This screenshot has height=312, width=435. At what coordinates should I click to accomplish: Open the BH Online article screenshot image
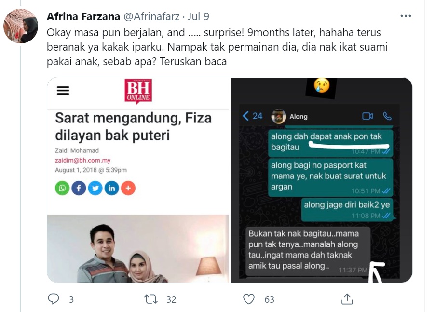pos(138,180)
